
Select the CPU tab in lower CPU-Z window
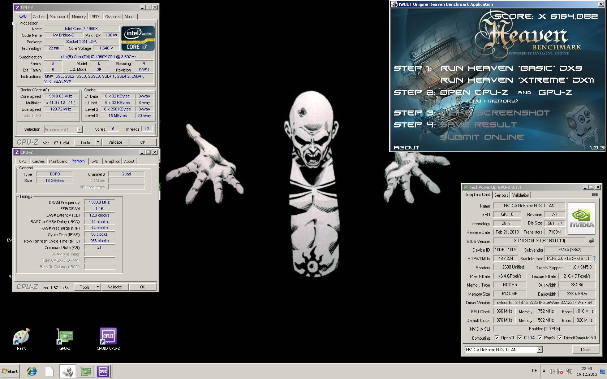coord(22,161)
